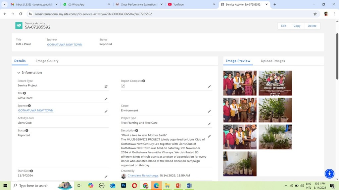View help icon next to Description

coord(137,130)
